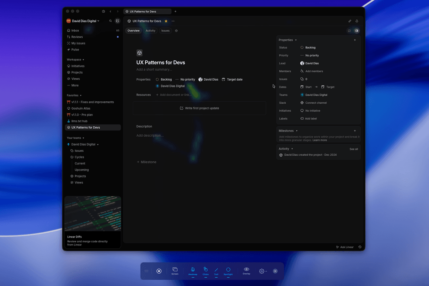
Task: Go forward with the right arrow
Action: click(118, 12)
